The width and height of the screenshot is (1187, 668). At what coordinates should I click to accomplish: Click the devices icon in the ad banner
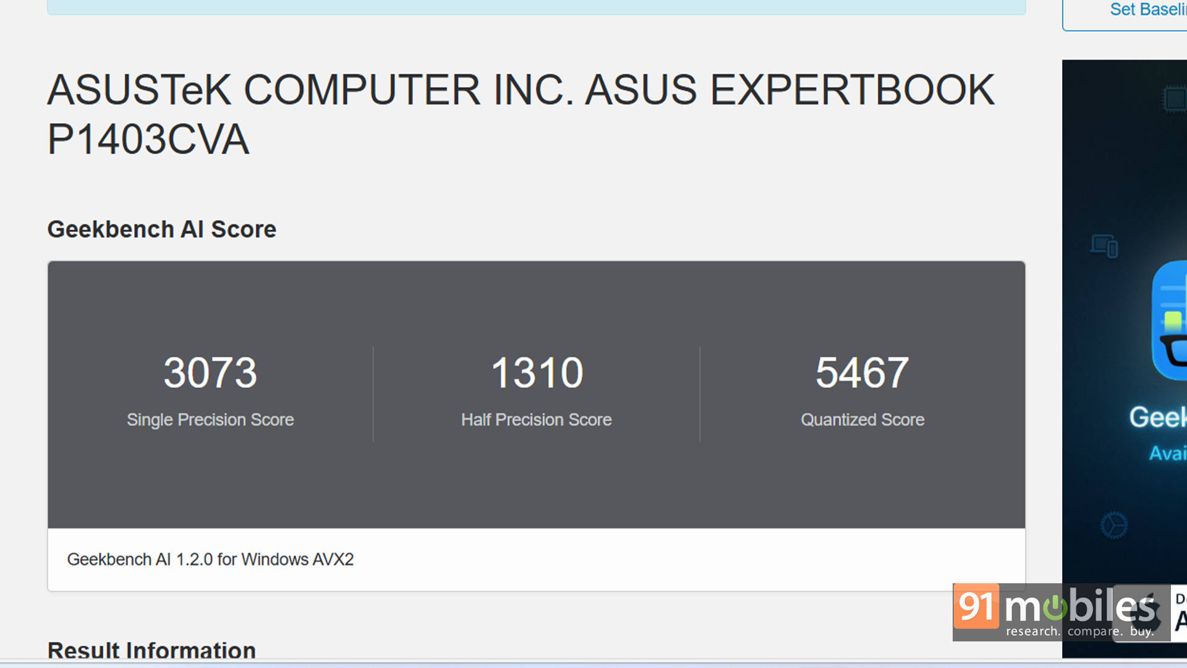[1104, 246]
